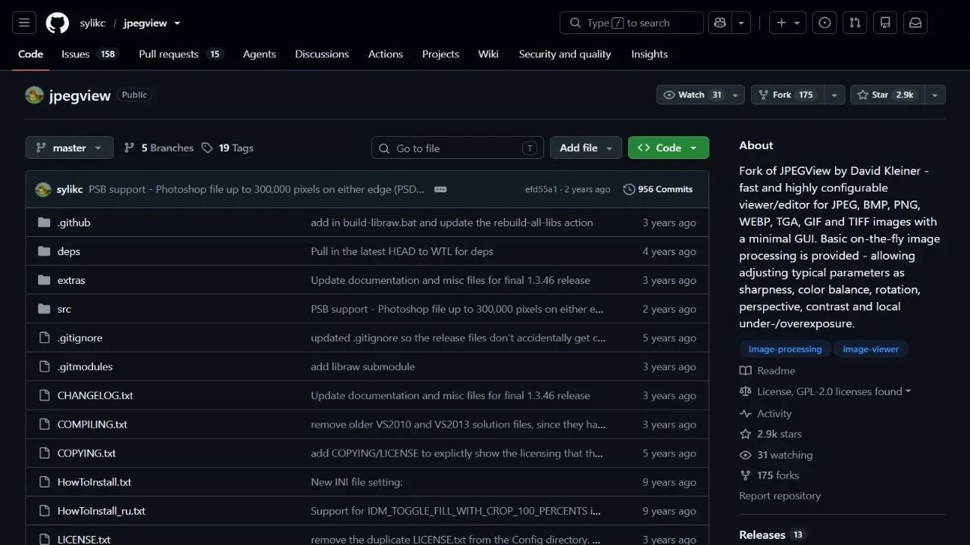Open the Readme link in About
This screenshot has width=970, height=545.
click(768, 371)
